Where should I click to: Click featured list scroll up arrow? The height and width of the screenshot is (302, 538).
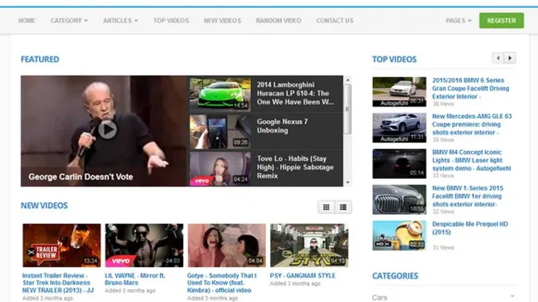(x=348, y=80)
